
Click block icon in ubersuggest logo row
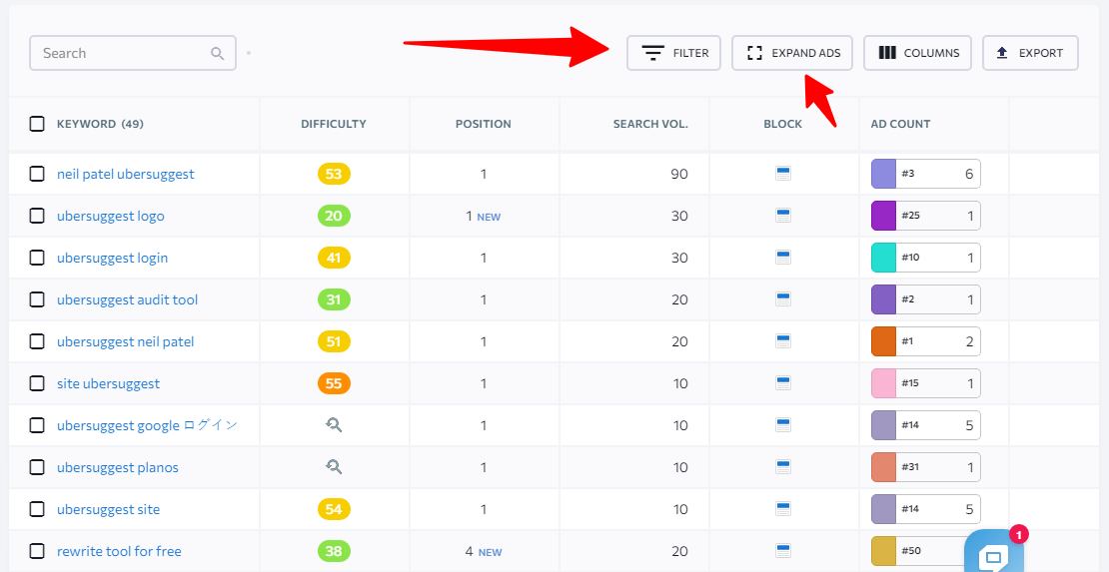(783, 216)
